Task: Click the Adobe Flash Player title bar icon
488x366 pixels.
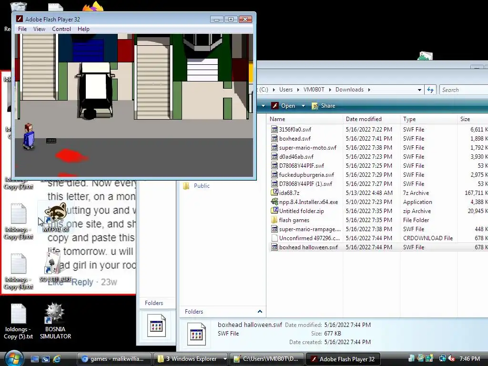Action: pos(20,19)
